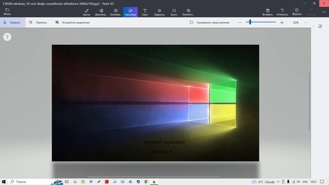Image resolution: width=329 pixels, height=185 pixels.
Task: Open File Explorer from the taskbar
Action: (x=75, y=182)
